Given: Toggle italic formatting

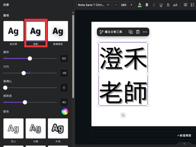Looking at the screenshot, I should (154, 5).
